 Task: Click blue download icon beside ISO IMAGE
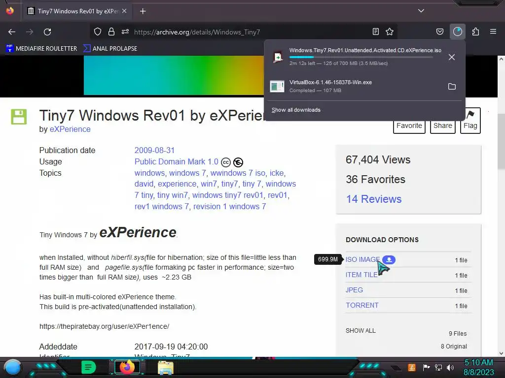tap(389, 260)
